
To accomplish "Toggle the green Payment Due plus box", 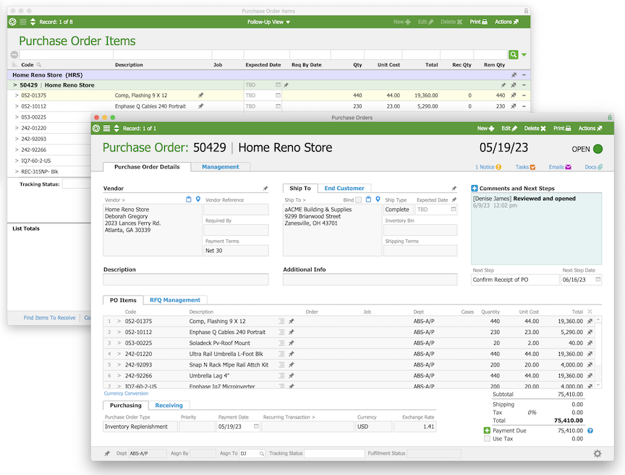I will 487,431.
